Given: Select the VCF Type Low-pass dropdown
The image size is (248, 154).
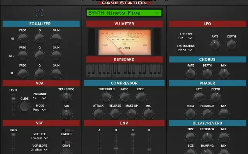Looking at the screenshot, I should point(40,138).
